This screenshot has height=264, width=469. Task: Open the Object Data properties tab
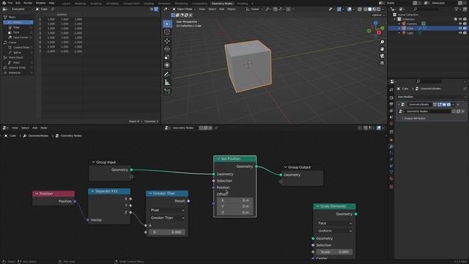coord(391,172)
